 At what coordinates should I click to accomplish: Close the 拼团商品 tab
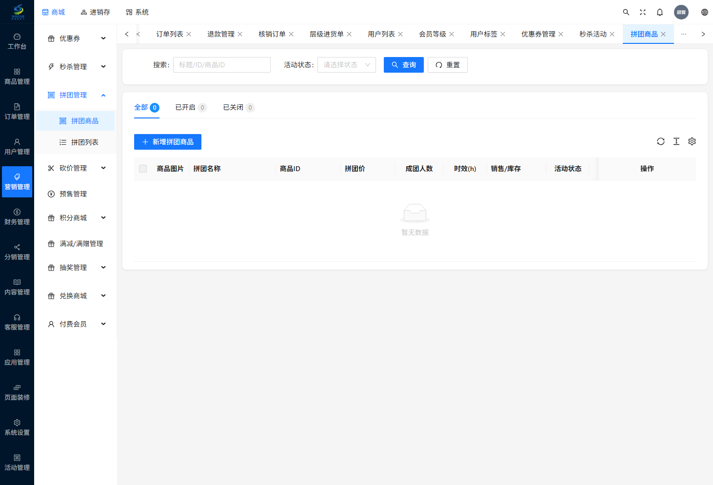(x=663, y=34)
